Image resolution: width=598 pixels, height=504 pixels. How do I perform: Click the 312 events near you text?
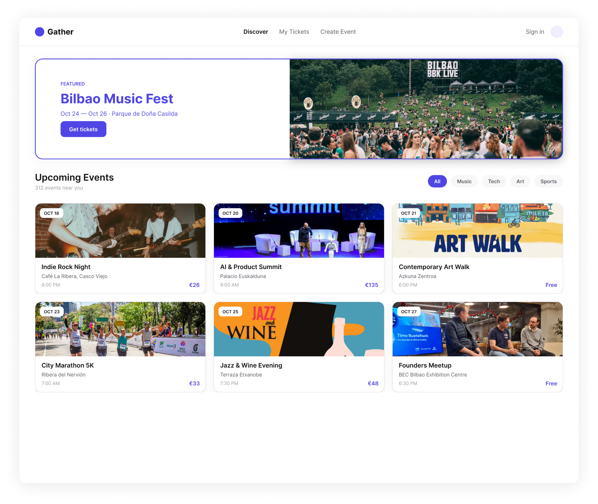coord(59,188)
